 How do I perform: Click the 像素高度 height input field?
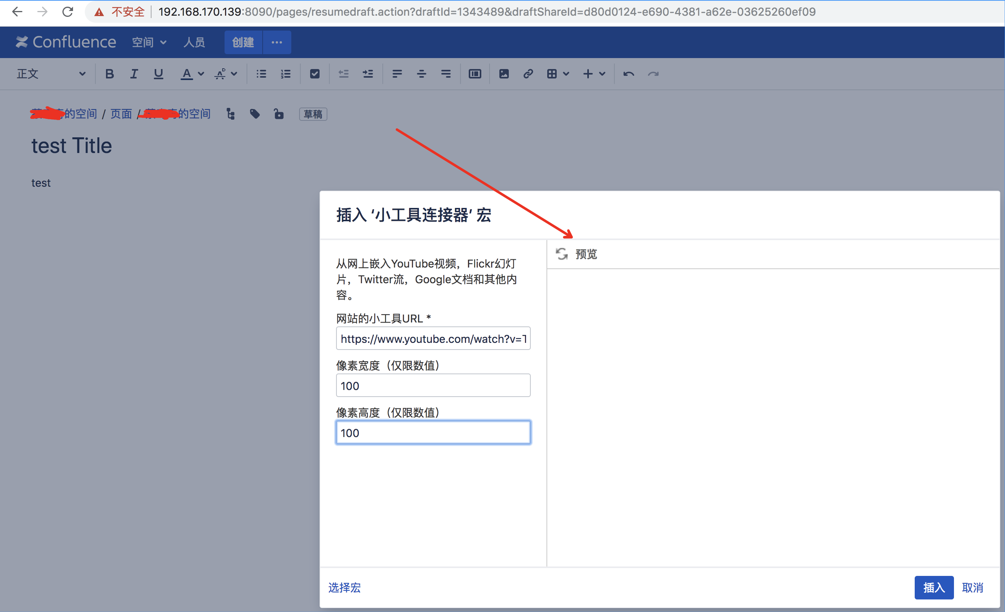pyautogui.click(x=433, y=432)
